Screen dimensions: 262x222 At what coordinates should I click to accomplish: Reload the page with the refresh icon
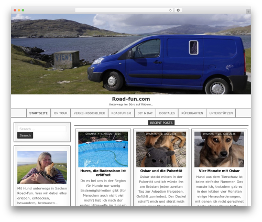pyautogui.click(x=170, y=10)
